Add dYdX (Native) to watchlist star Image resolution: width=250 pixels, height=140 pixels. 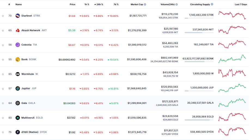point(3,132)
